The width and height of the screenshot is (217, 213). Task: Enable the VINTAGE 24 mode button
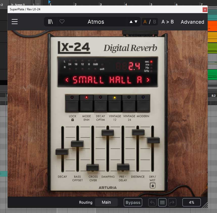[129, 103]
